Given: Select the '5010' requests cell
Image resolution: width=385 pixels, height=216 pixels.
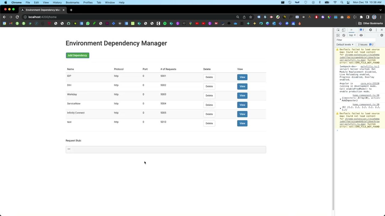Looking at the screenshot, I should coord(163,122).
